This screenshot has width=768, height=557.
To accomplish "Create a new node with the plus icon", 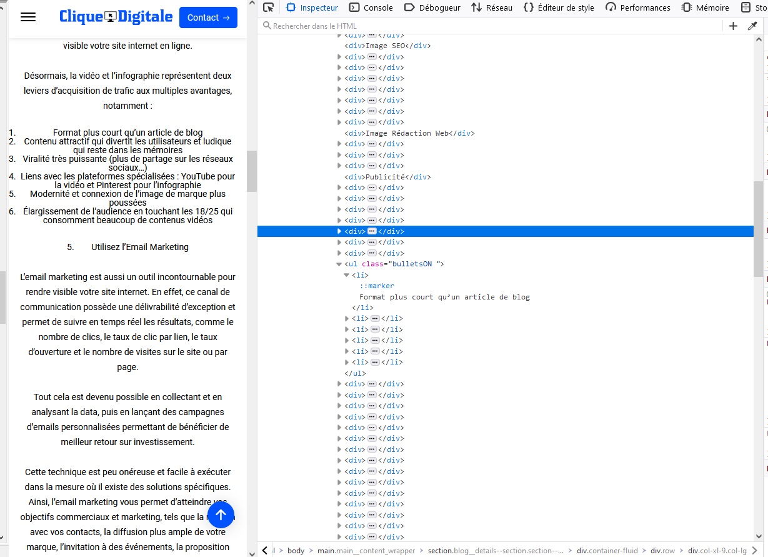I will (x=732, y=26).
